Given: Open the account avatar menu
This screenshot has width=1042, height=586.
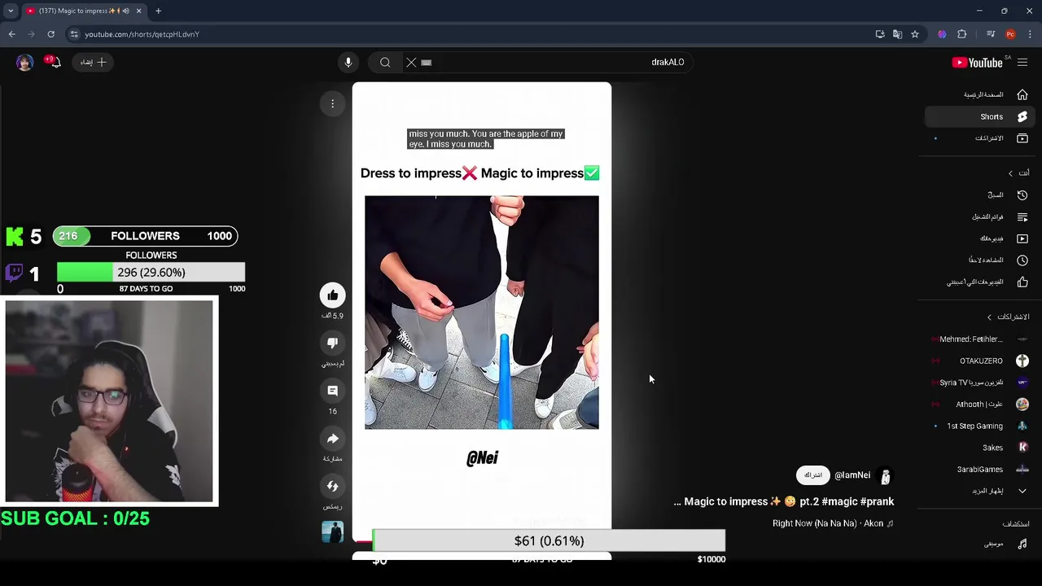Looking at the screenshot, I should click(x=24, y=62).
